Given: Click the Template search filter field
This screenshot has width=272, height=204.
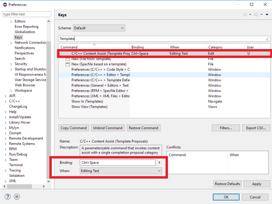Looking at the screenshot, I should pyautogui.click(x=164, y=39).
